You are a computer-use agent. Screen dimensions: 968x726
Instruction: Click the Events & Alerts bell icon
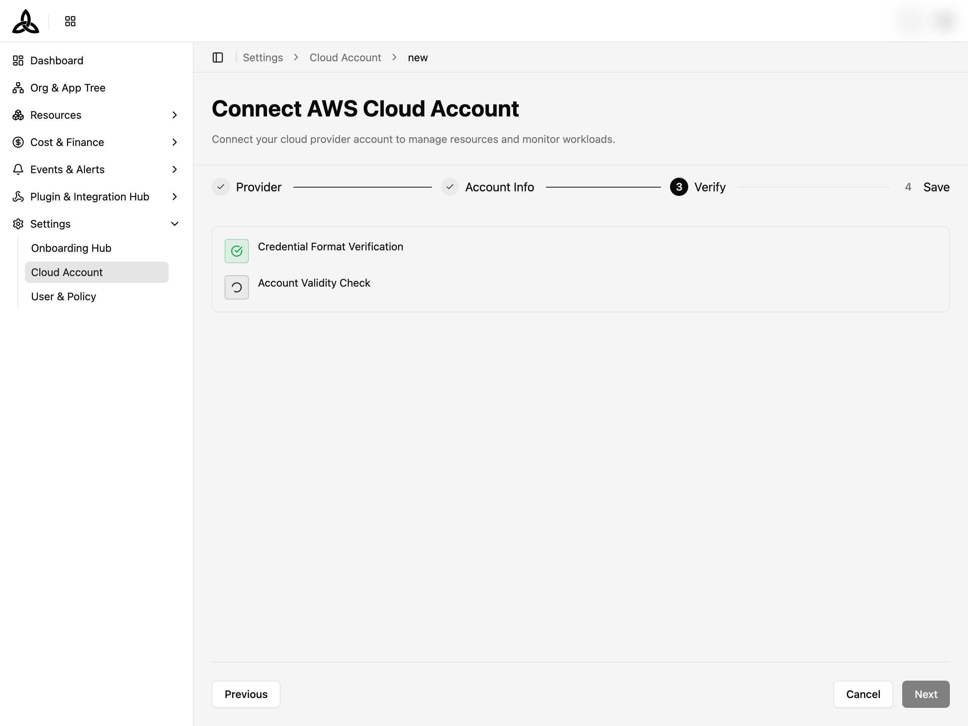[x=18, y=169]
